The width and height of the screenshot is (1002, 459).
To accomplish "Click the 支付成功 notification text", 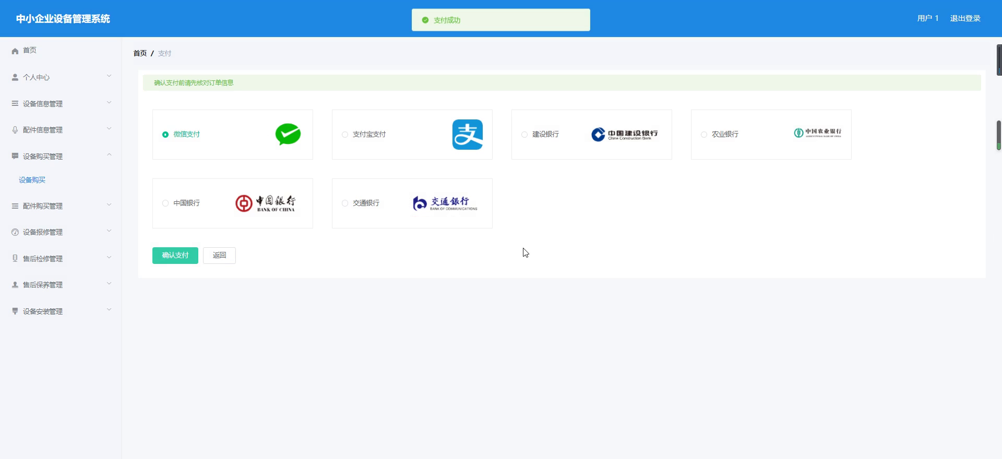I will 447,20.
